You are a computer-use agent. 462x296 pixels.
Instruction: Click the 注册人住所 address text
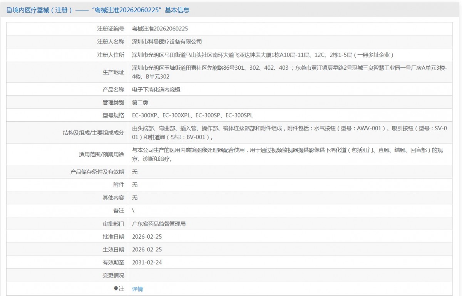point(262,55)
